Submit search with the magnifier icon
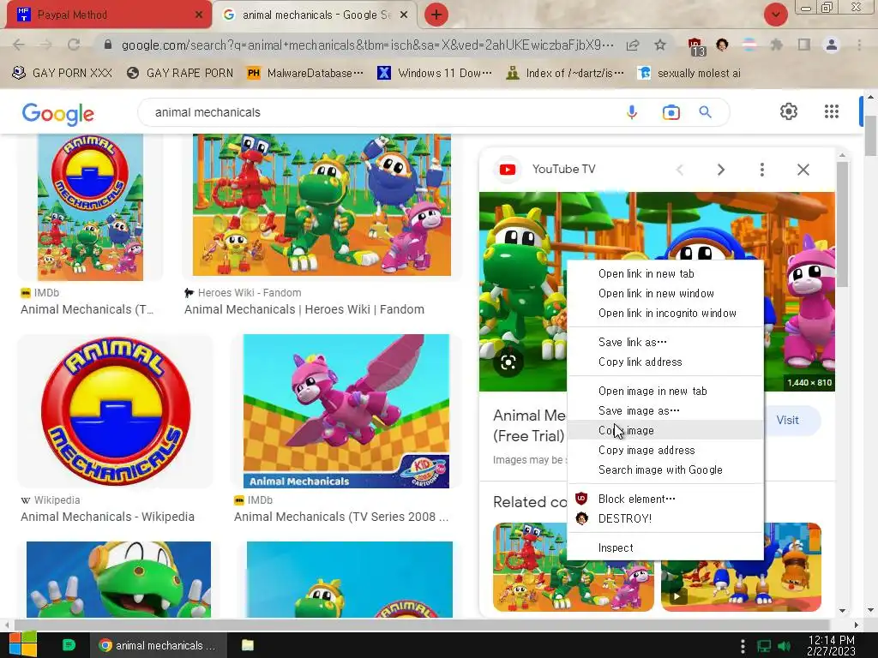 click(706, 112)
